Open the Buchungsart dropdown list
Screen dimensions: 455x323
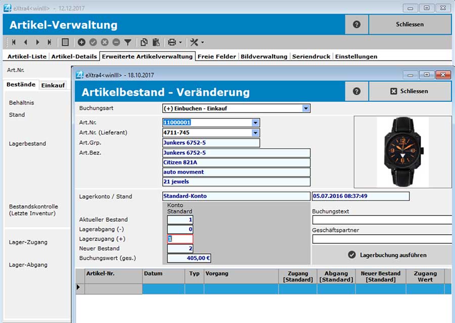[x=305, y=108]
